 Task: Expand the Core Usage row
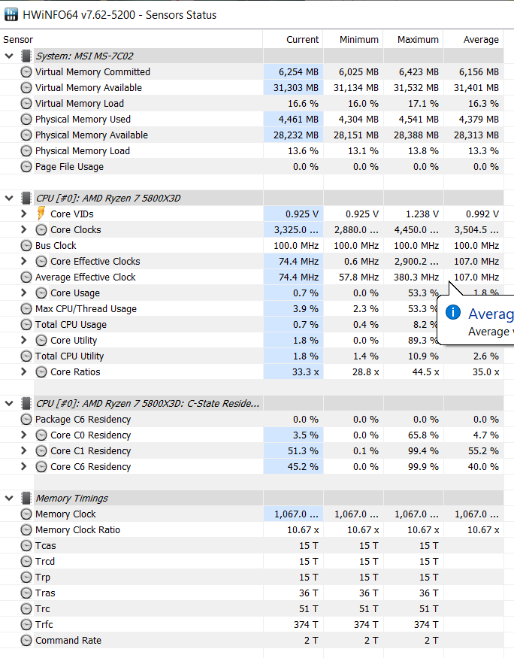pos(24,293)
